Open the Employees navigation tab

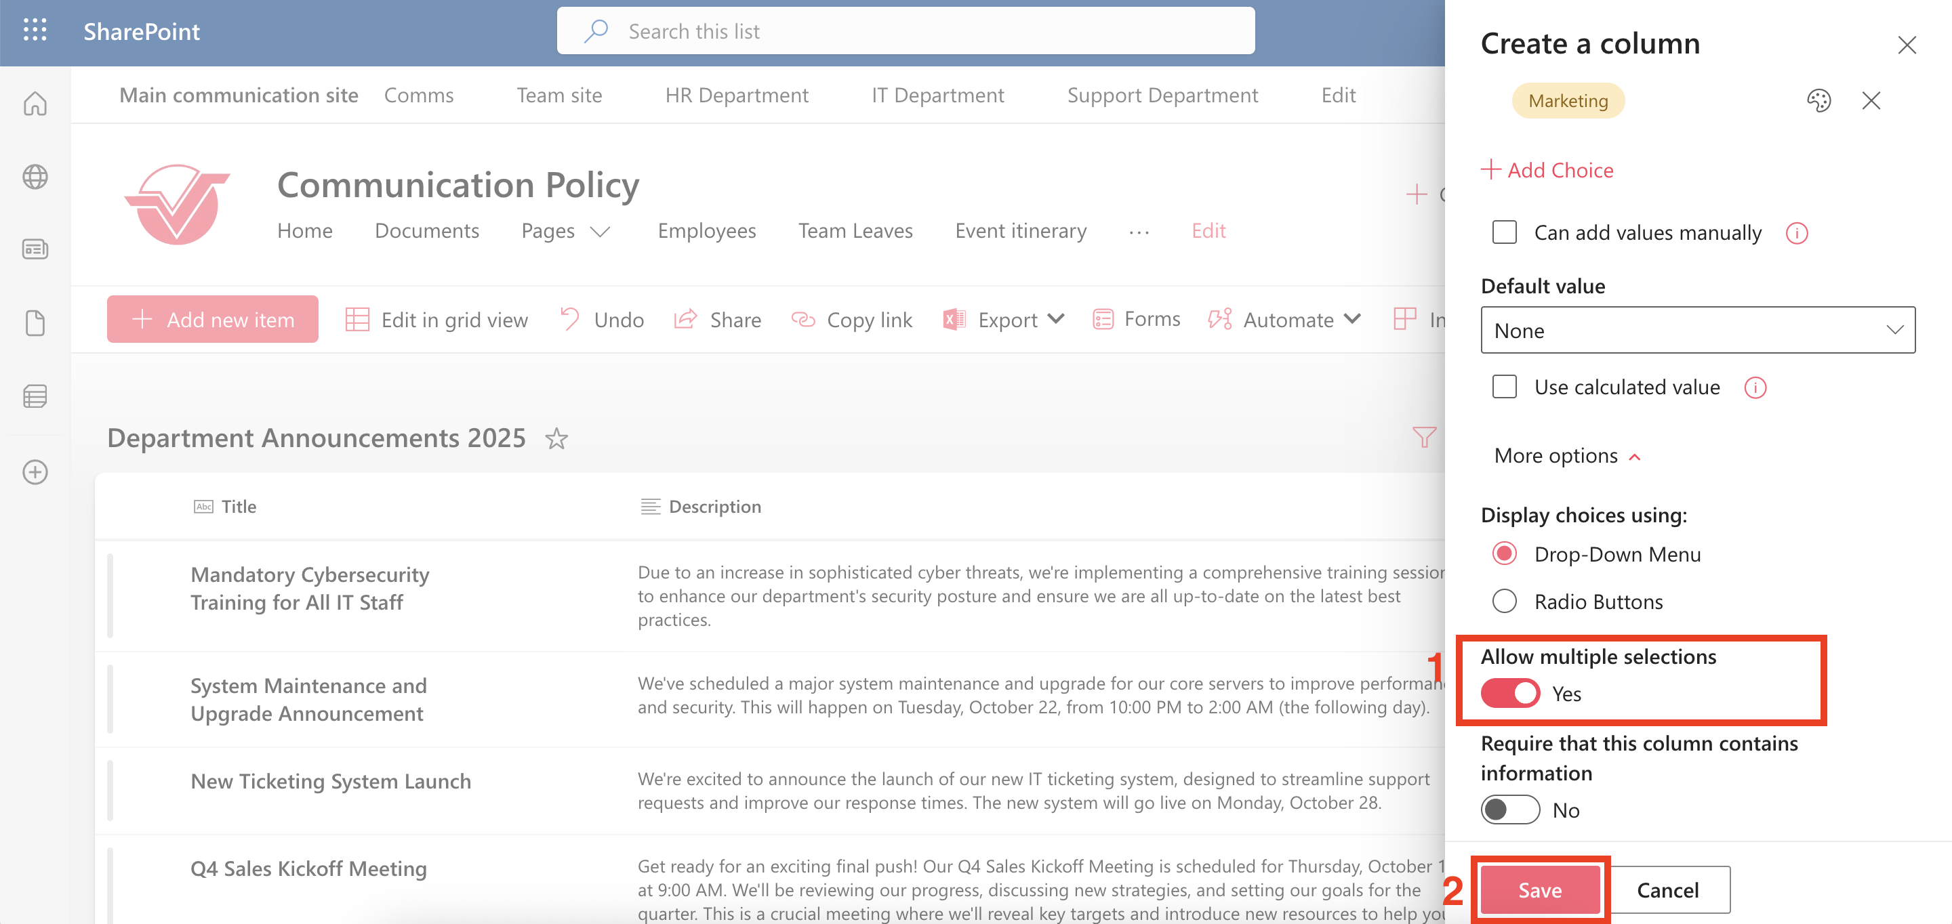pyautogui.click(x=706, y=231)
